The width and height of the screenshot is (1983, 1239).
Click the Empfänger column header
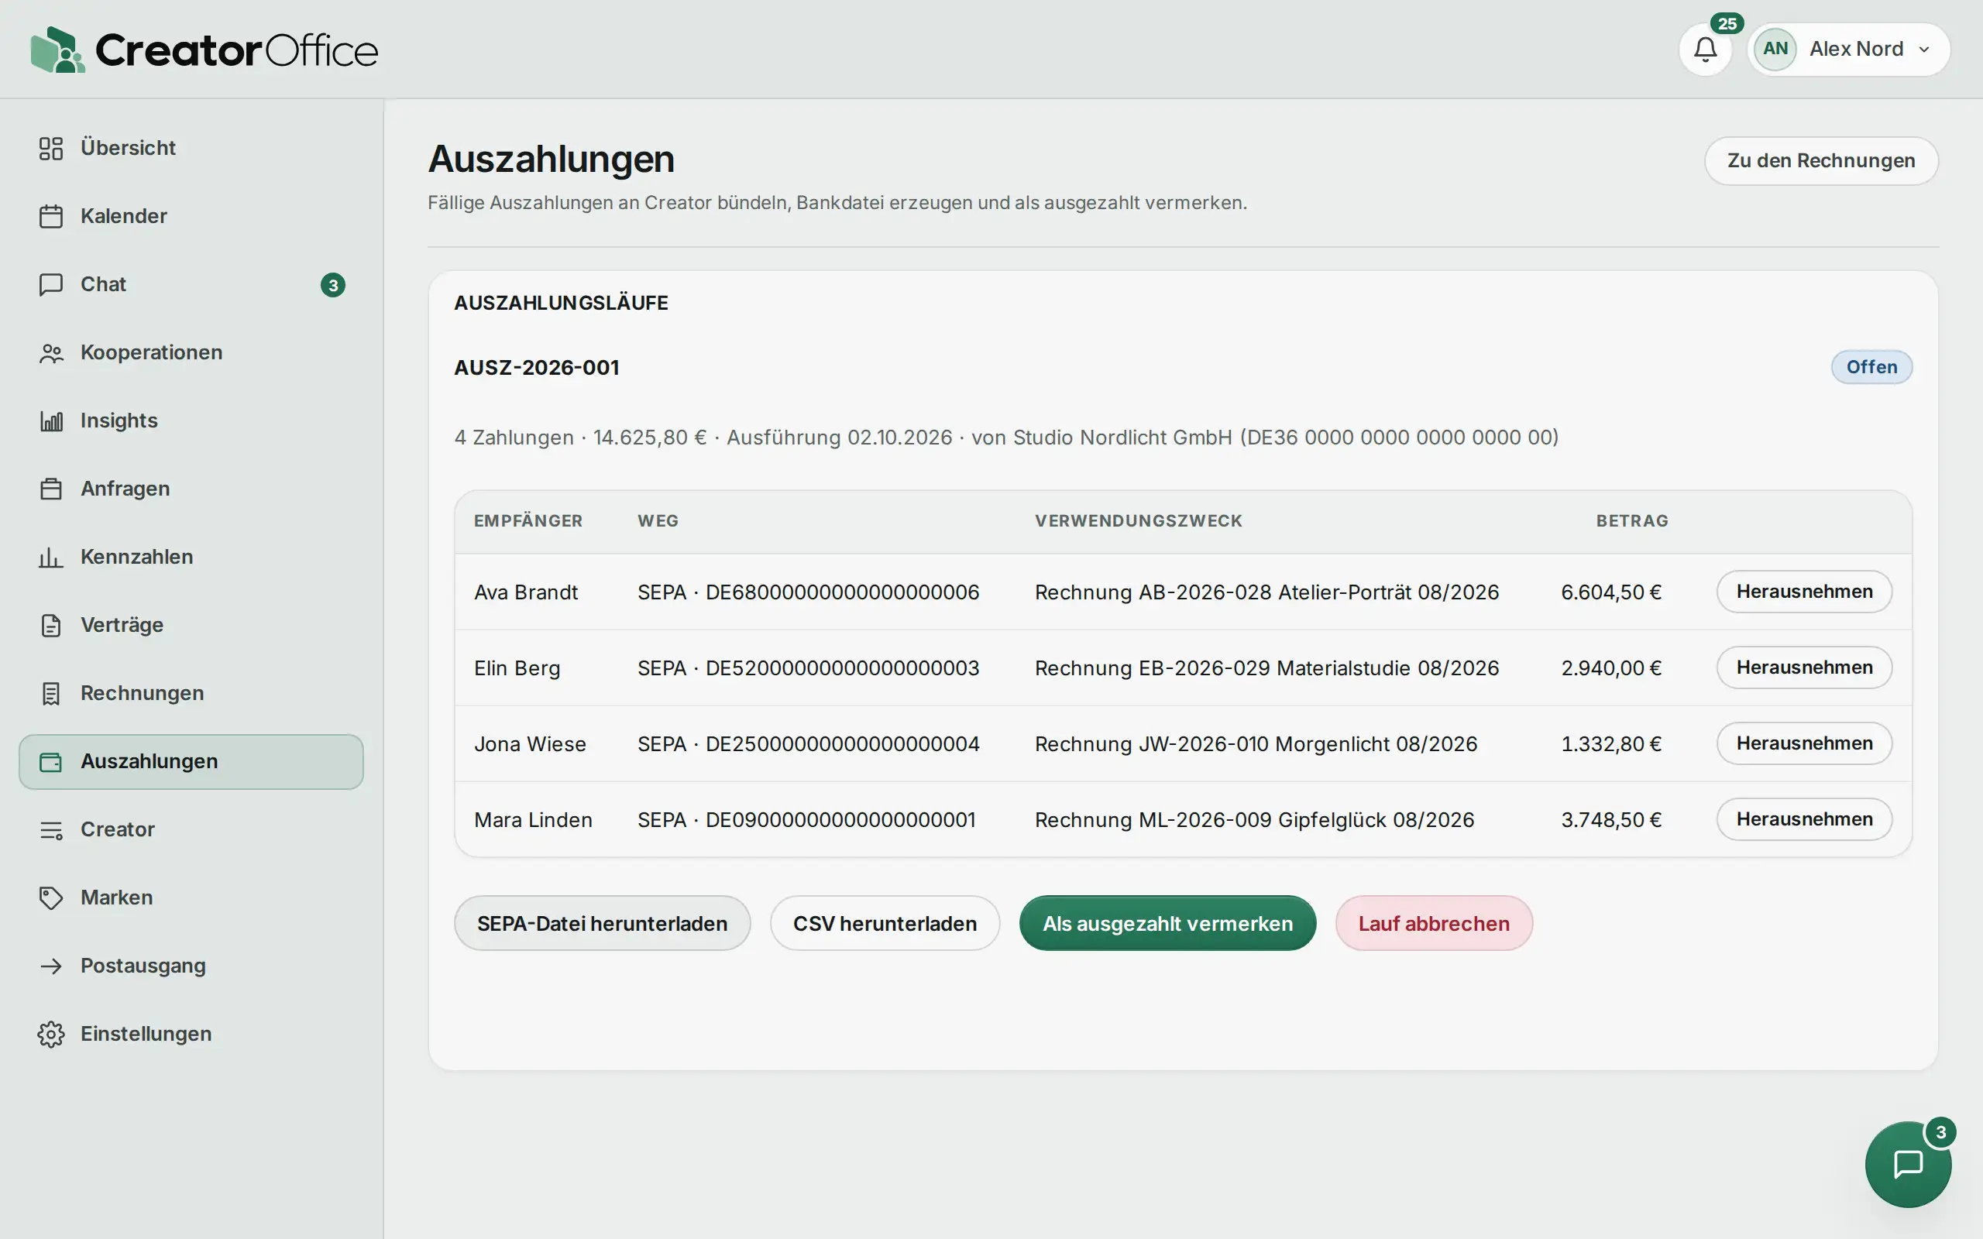pos(528,521)
